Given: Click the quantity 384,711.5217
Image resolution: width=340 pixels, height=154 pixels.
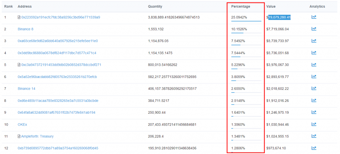Looking at the screenshot, I should click(x=159, y=100).
